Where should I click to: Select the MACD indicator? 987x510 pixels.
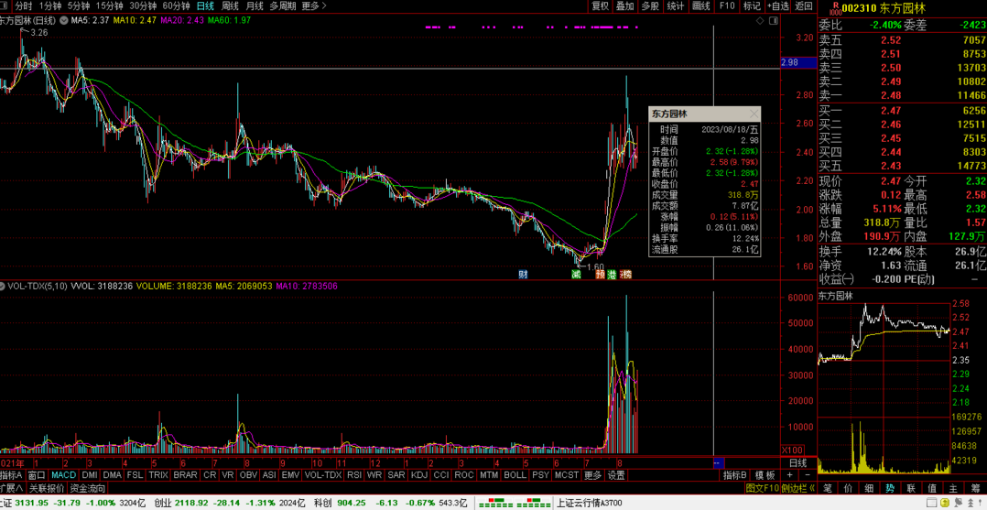point(63,475)
